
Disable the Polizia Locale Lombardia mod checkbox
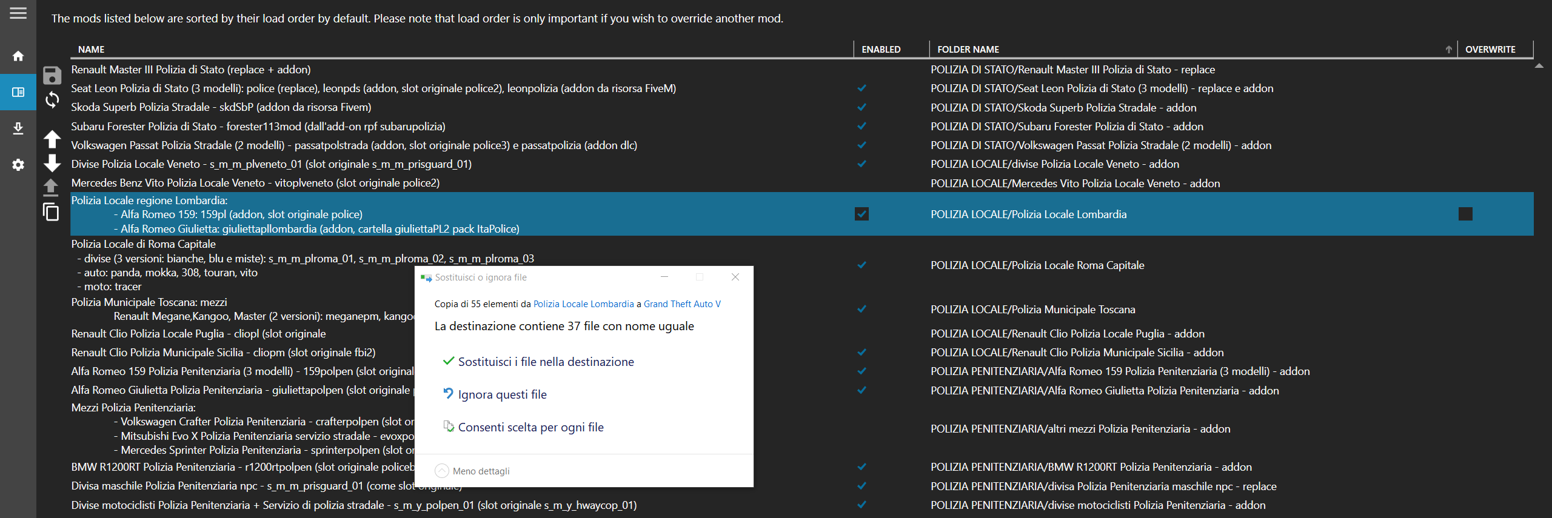click(861, 214)
